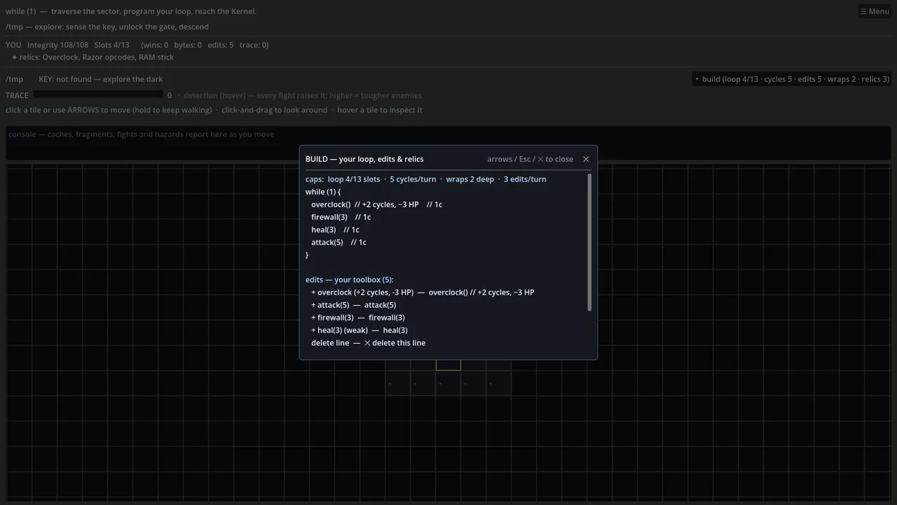
Task: Choose the delete line edit
Action: [369, 343]
